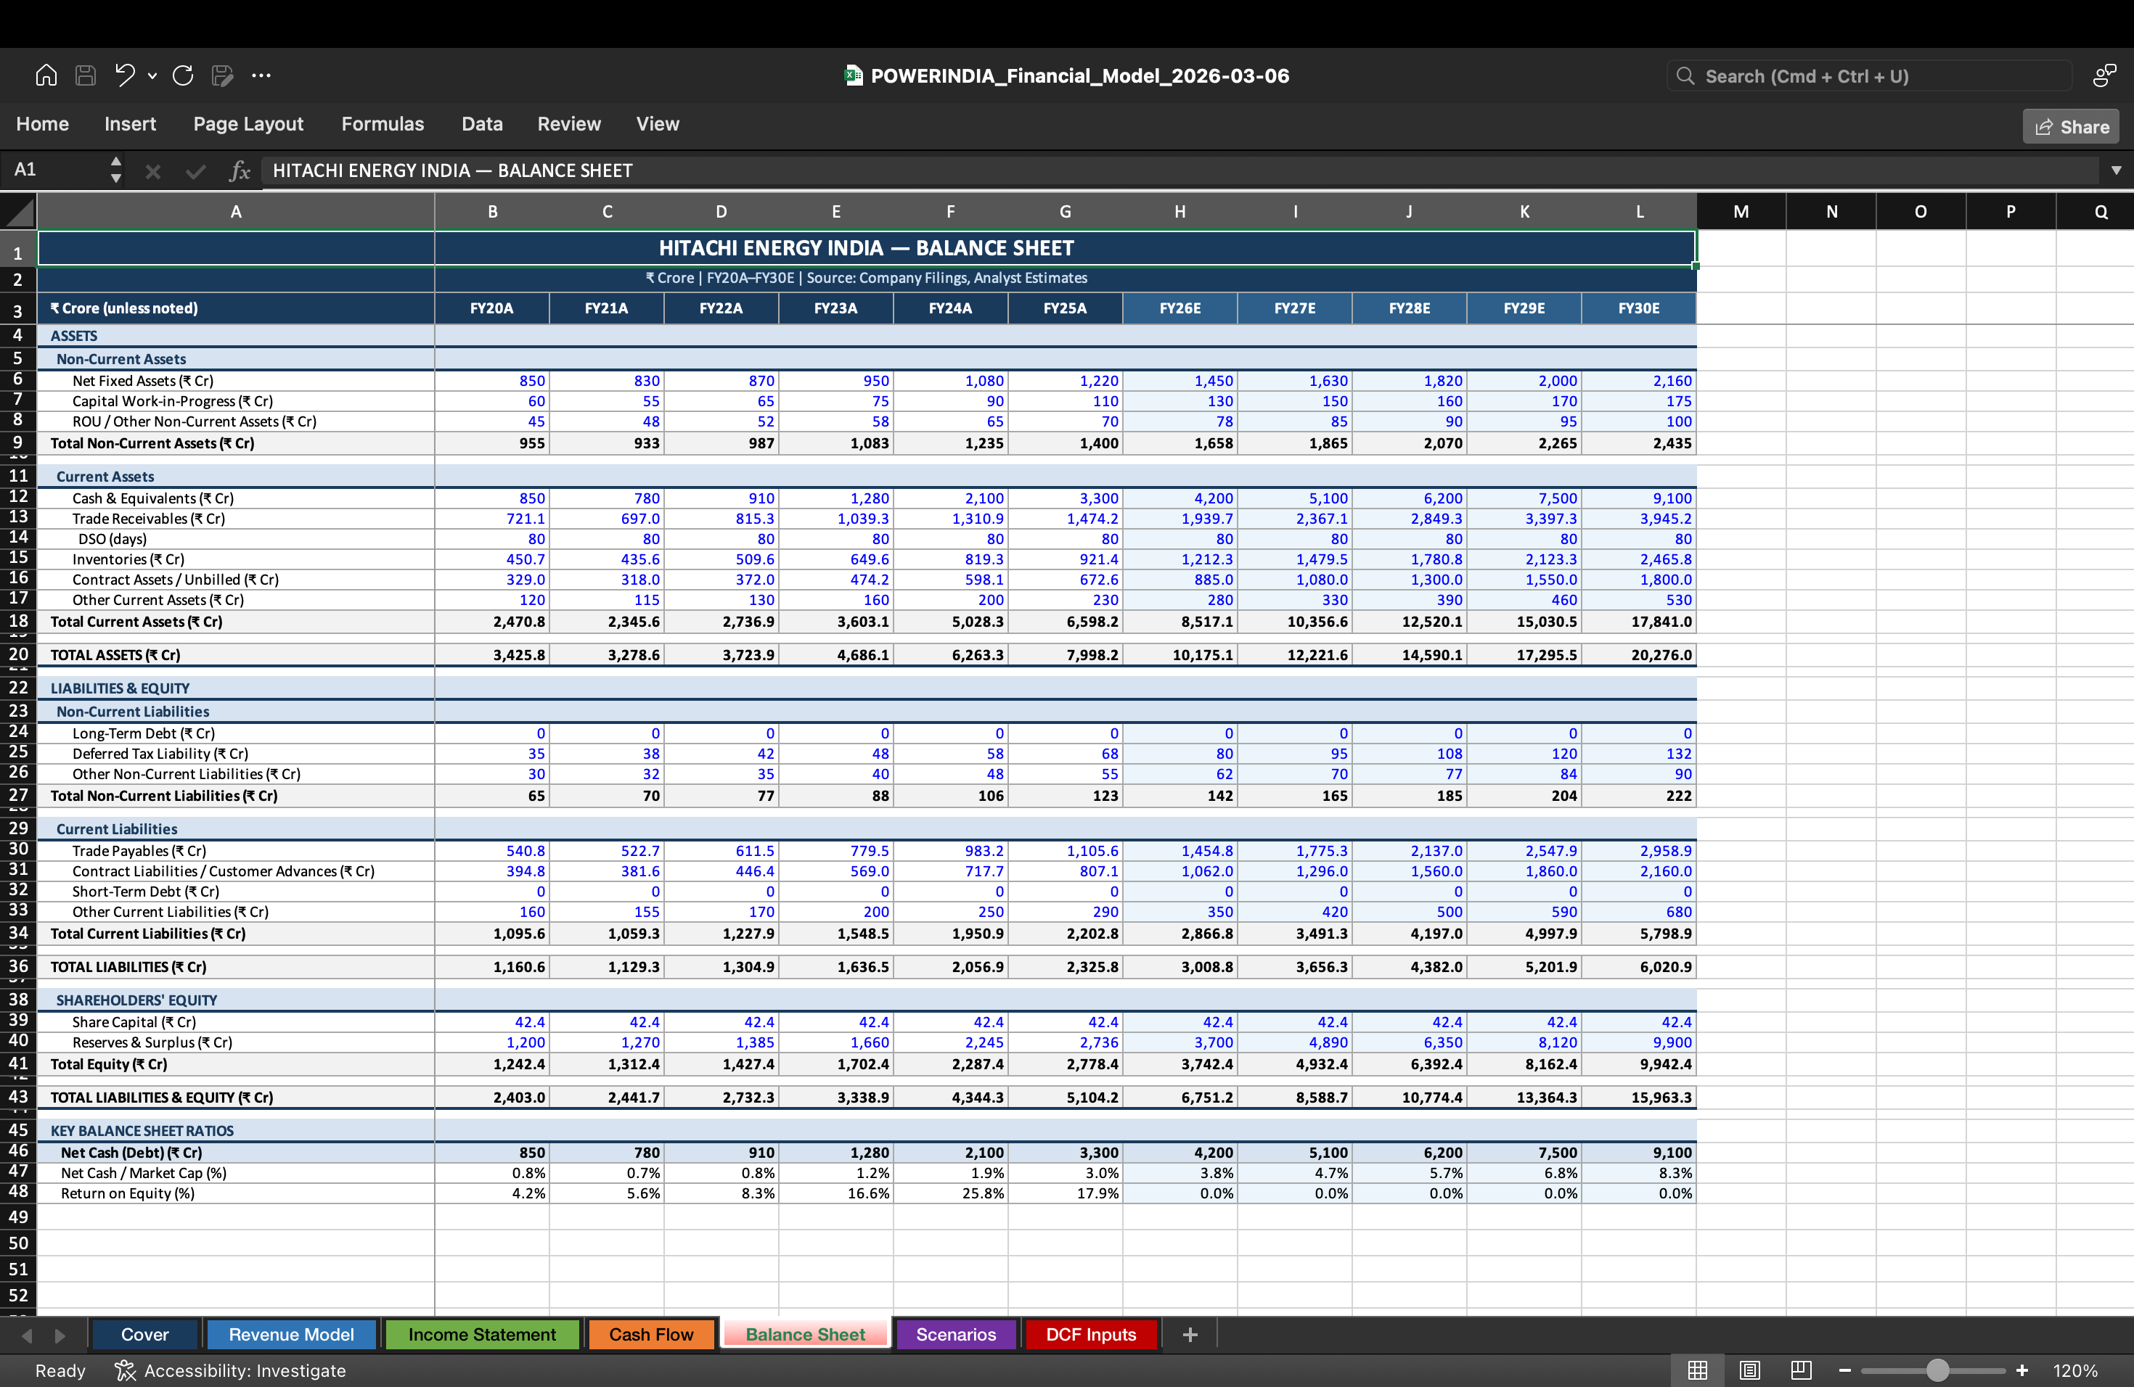Open the more options ellipsis icon
Viewport: 2134px width, 1387px height.
click(x=261, y=75)
